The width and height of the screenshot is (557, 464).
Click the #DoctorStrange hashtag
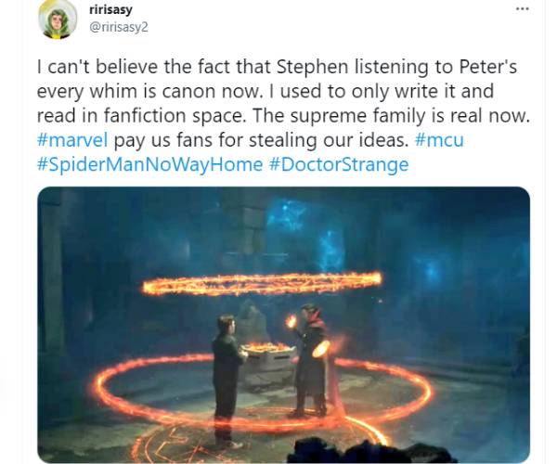339,165
